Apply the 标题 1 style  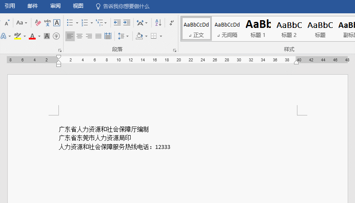(258, 29)
